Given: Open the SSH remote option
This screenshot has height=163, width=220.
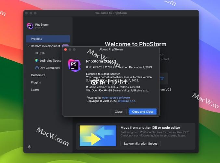Looking at the screenshot, I should pos(42,53).
